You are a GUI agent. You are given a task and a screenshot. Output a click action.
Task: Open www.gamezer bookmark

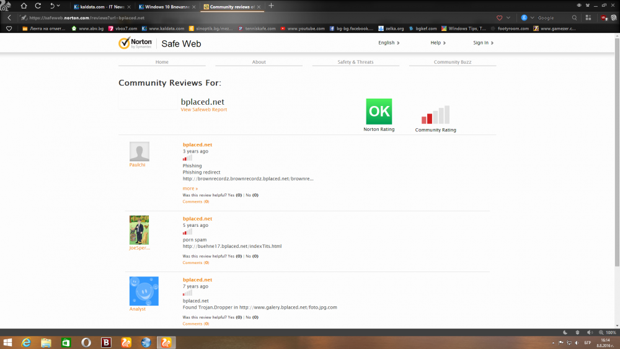pos(554,29)
